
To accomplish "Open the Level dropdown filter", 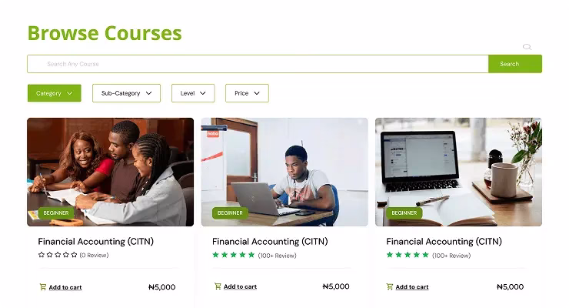I will [193, 93].
